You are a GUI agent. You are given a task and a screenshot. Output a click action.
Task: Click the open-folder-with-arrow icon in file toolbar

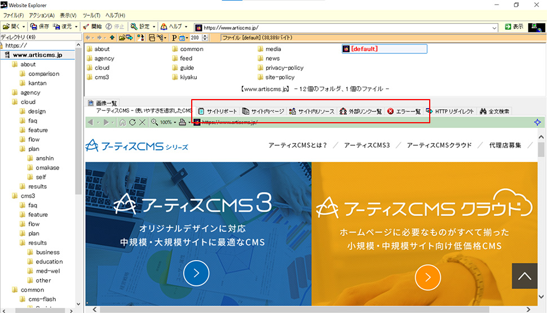[122, 38]
